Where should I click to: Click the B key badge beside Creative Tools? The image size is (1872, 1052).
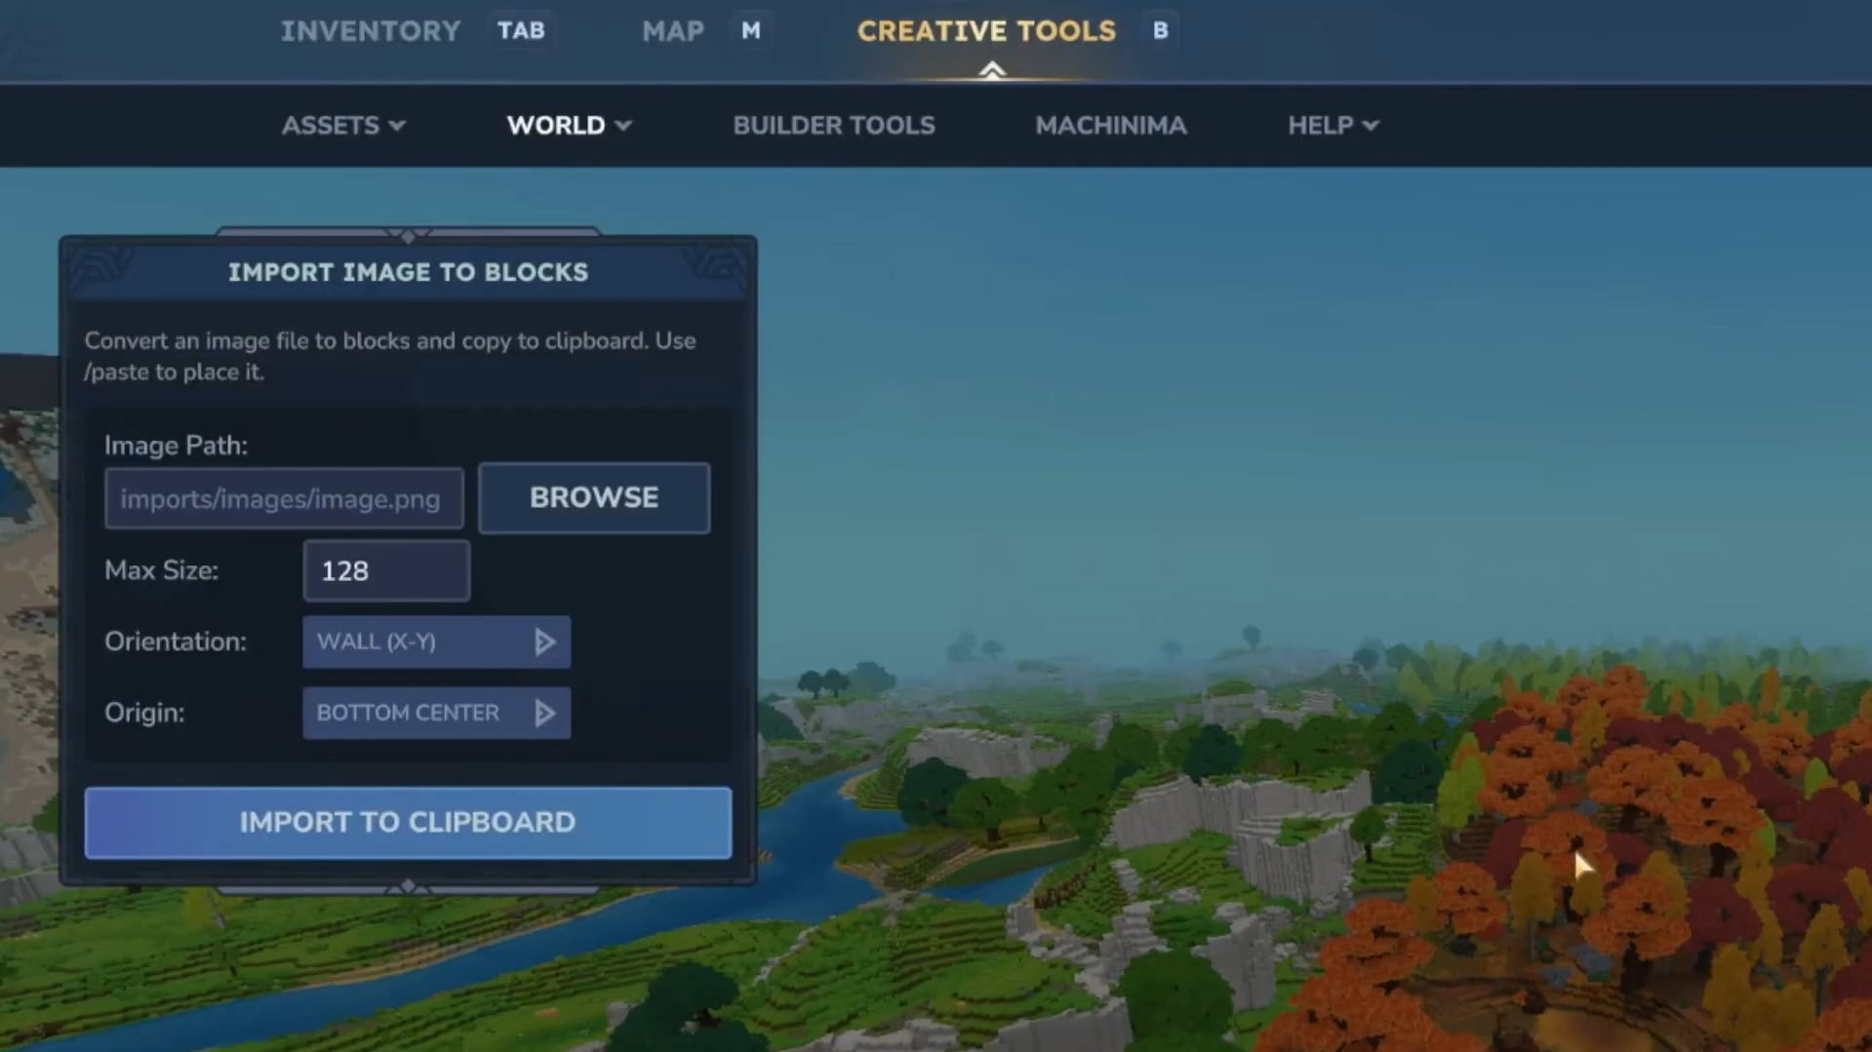(1160, 30)
